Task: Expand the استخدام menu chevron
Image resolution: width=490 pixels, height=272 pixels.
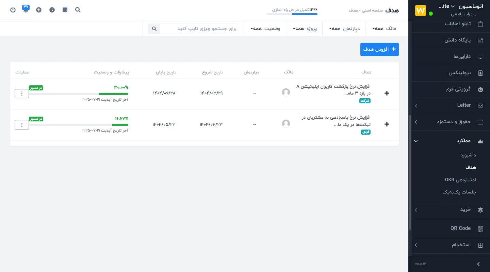Action: click(x=416, y=245)
